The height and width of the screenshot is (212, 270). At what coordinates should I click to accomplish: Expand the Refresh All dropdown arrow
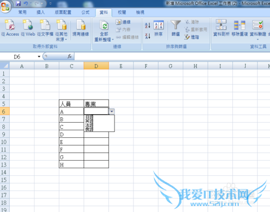[x=113, y=39]
